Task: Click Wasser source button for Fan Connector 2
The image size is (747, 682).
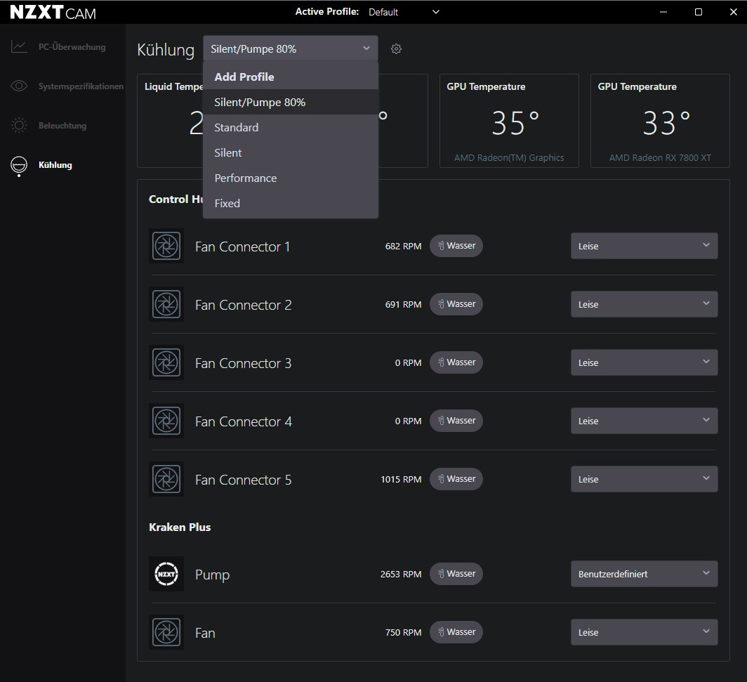Action: pos(456,304)
